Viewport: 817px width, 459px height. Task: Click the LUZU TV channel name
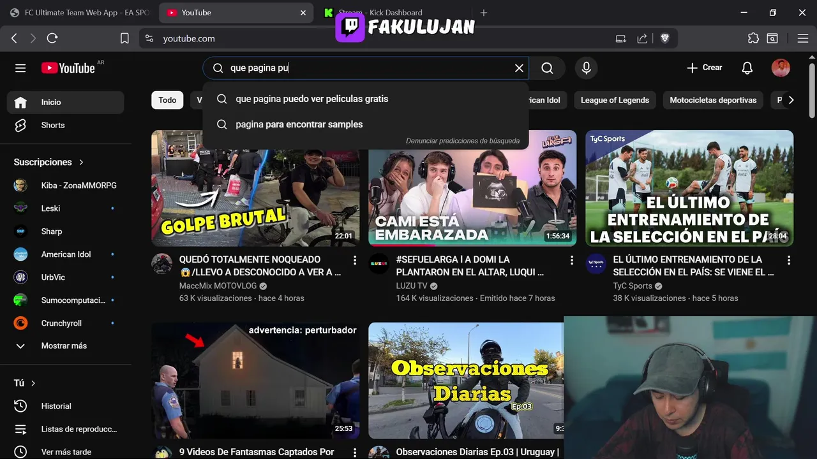coord(412,286)
